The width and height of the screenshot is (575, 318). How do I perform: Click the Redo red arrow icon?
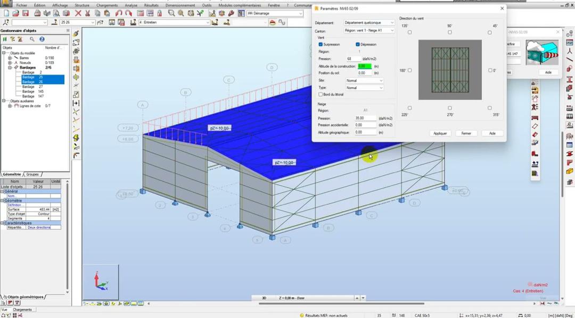tap(128, 13)
